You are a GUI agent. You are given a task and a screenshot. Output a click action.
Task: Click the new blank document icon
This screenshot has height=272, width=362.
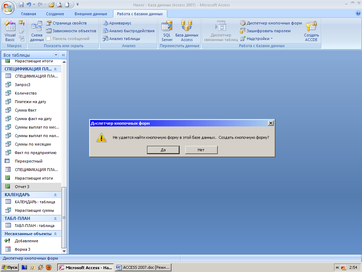pos(67,4)
